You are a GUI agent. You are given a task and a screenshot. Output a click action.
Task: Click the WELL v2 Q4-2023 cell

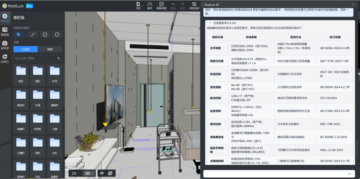pyautogui.click(x=335, y=150)
